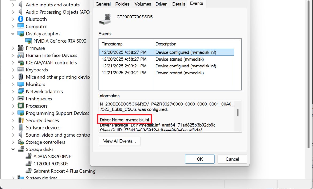The width and height of the screenshot is (313, 189).
Task: Switch to the General tab
Action: coord(103,4)
